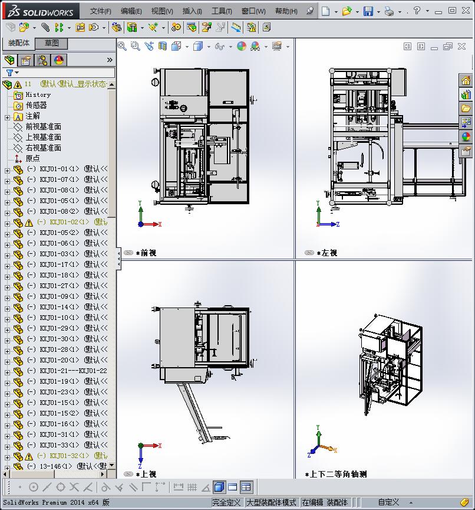This screenshot has height=510, width=475.
Task: Open the 窗口(W) menu
Action: 253,11
